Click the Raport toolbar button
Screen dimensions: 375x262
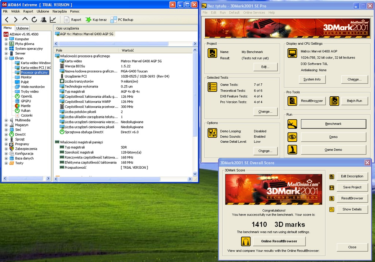pos(73,20)
